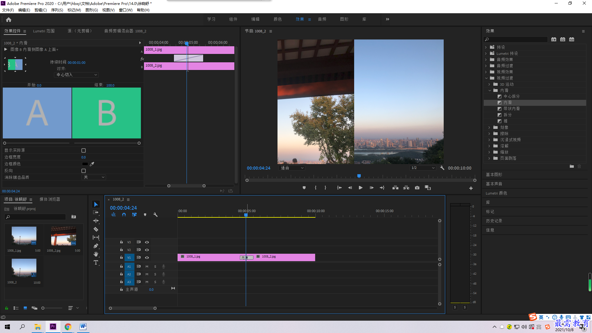Screen dimensions: 592x333
Task: Toggle Linked Selection in timeline
Action: tap(134, 215)
